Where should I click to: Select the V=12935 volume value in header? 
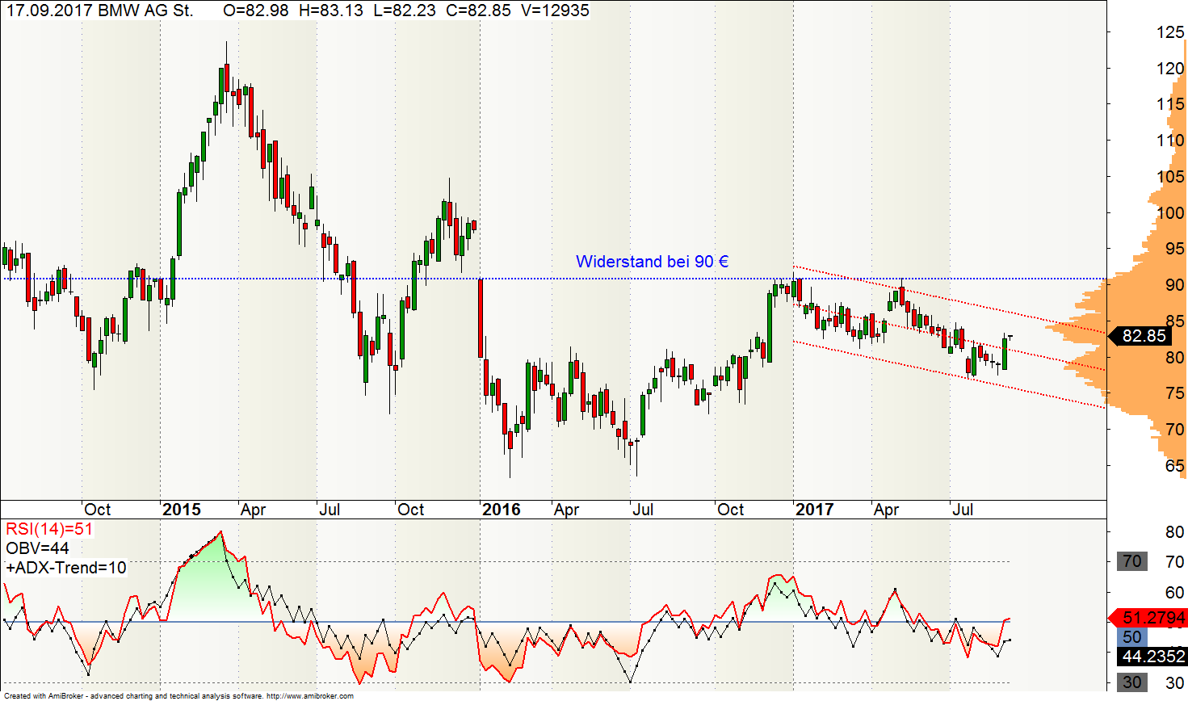pos(554,10)
